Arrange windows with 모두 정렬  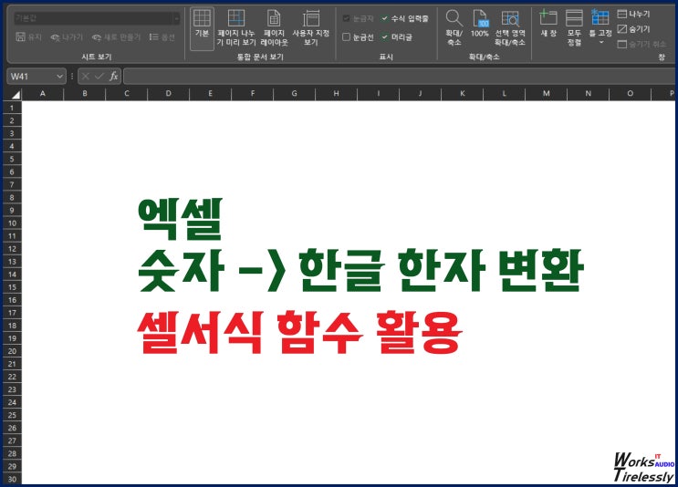click(x=574, y=28)
